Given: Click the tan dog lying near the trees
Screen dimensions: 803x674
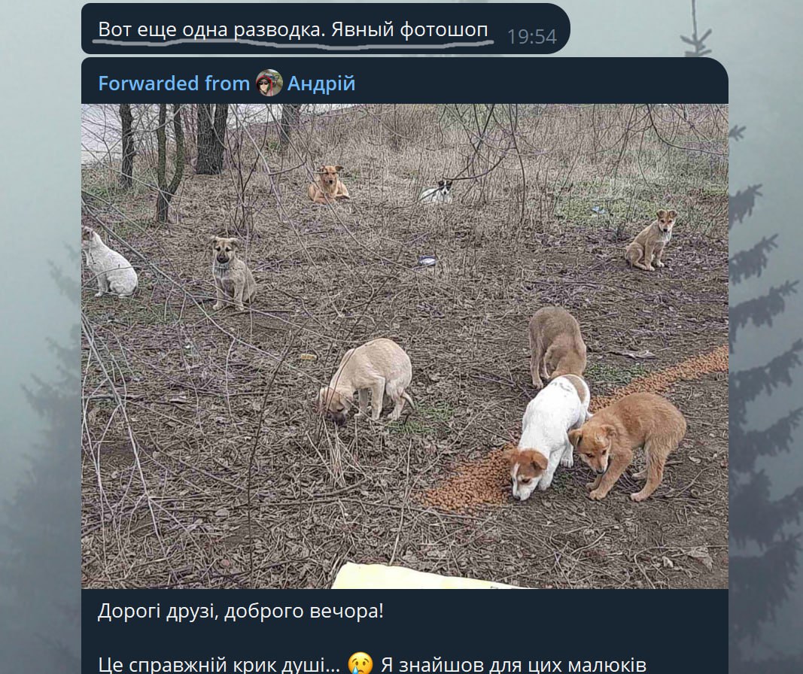Looking at the screenshot, I should (328, 184).
